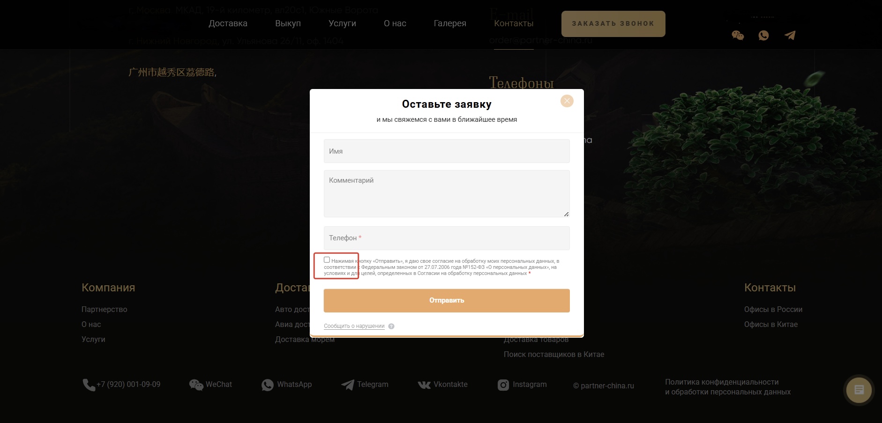Open the WhatsApp text link in footer
This screenshot has width=882, height=423.
pyautogui.click(x=294, y=384)
